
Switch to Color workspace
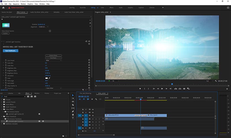pyautogui.click(x=103, y=8)
